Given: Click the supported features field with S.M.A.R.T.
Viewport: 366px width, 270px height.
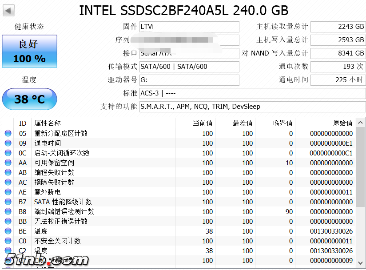Looking at the screenshot, I should pos(252,107).
